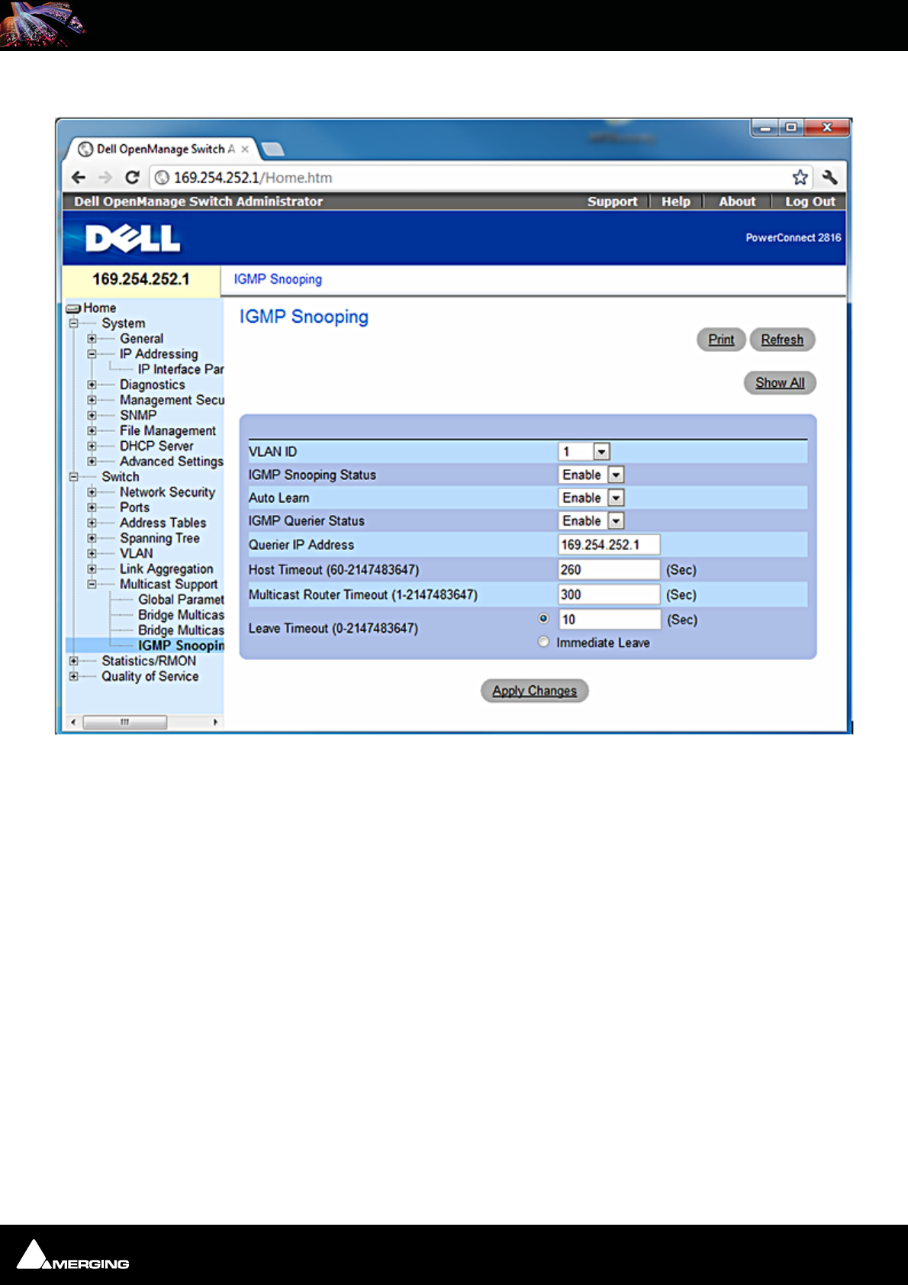The image size is (908, 1285).
Task: Click the tree scrollbar right arrow
Action: coord(216,722)
